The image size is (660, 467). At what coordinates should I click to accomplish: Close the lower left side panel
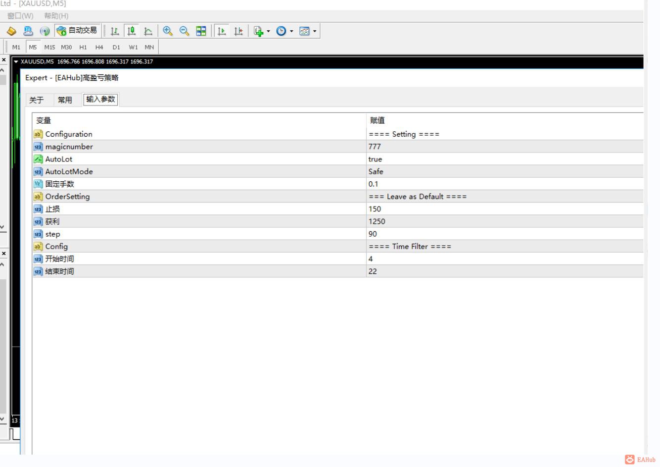pyautogui.click(x=3, y=254)
